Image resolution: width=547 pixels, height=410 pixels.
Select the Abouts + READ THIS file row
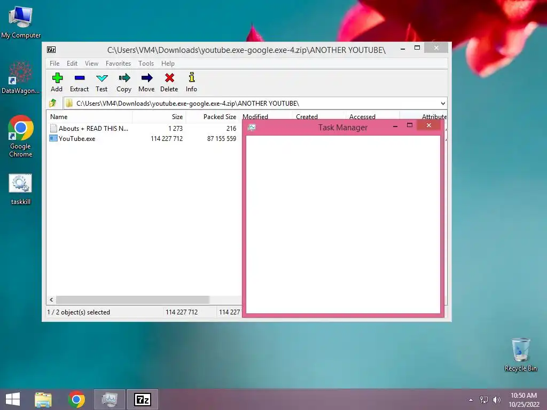(144, 128)
